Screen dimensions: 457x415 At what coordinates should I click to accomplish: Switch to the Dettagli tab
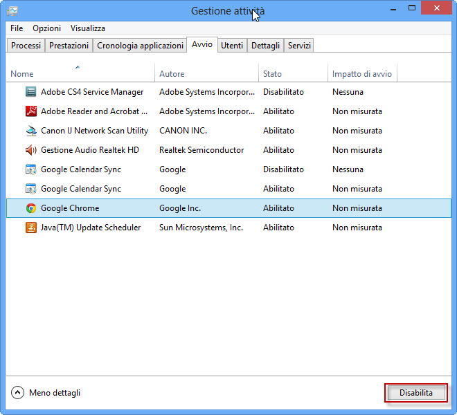click(x=265, y=46)
